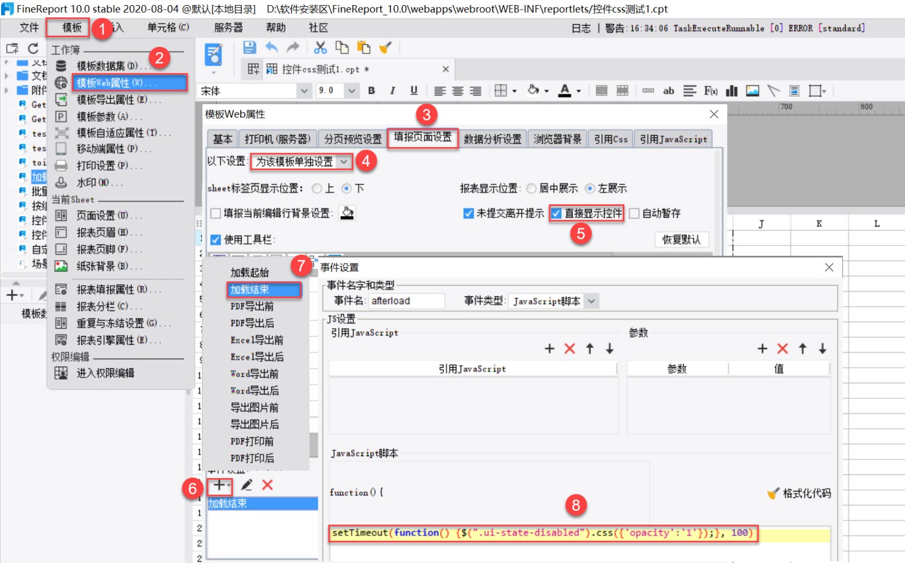
Task: Insert formula with F(x) icon
Action: coord(711,91)
